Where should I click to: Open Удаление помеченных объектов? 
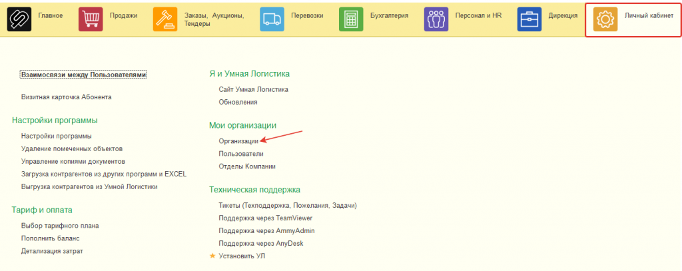(x=72, y=148)
